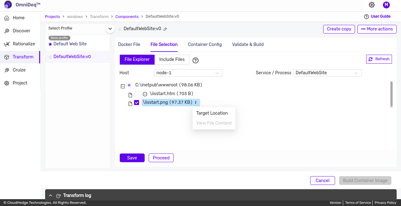The height and width of the screenshot is (206, 401).
Task: Check the iisstart.htm checkbox
Action: pos(137,94)
